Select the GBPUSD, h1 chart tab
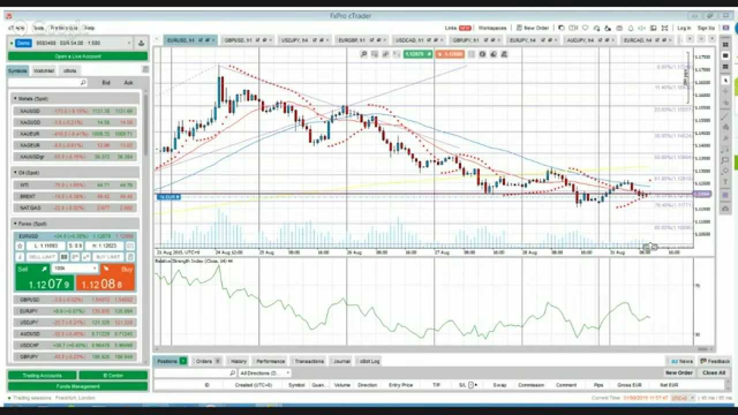738x415 pixels. point(248,40)
